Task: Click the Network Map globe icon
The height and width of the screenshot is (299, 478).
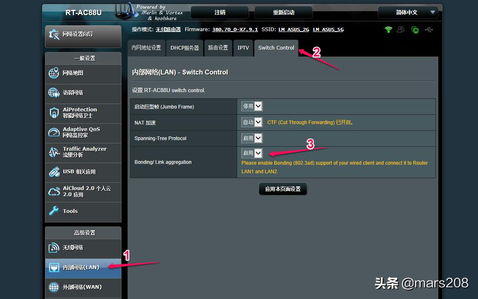Action: (x=54, y=73)
